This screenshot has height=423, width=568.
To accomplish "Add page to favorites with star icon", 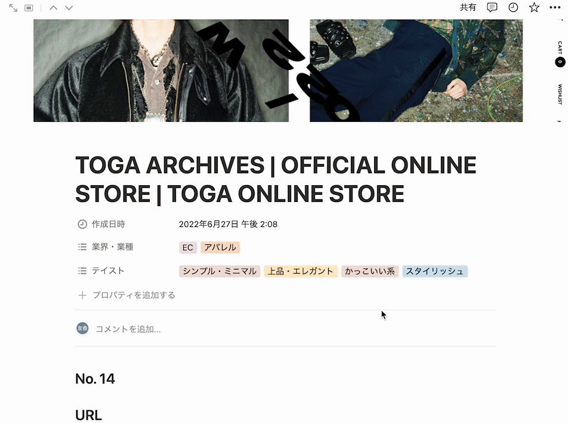I will pos(534,7).
